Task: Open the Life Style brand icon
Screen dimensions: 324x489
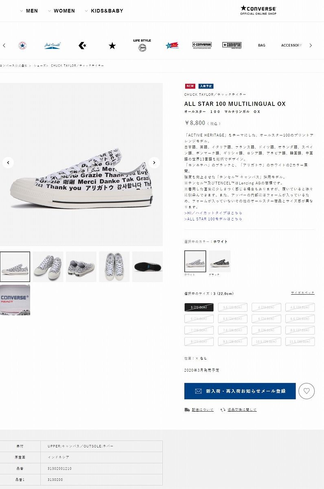Action: 142,45
